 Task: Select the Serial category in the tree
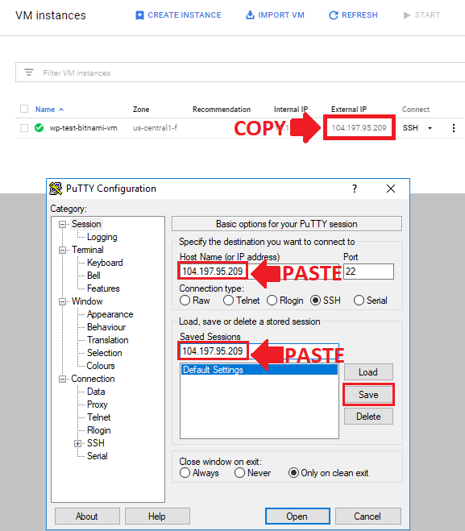point(98,456)
